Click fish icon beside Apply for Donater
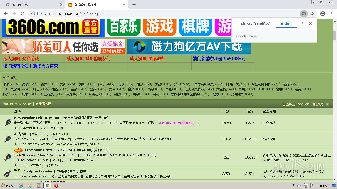The height and width of the screenshot is (189, 337). (8, 174)
